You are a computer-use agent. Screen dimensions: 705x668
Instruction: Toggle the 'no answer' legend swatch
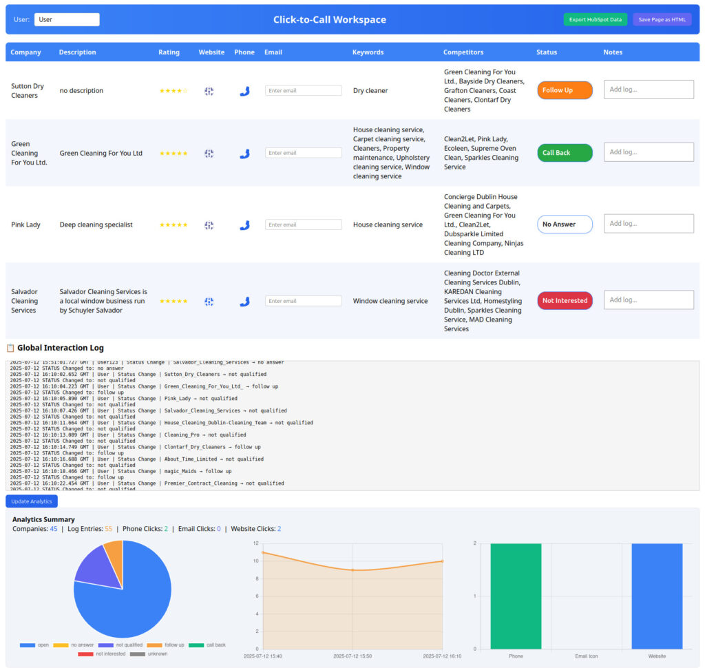[61, 645]
